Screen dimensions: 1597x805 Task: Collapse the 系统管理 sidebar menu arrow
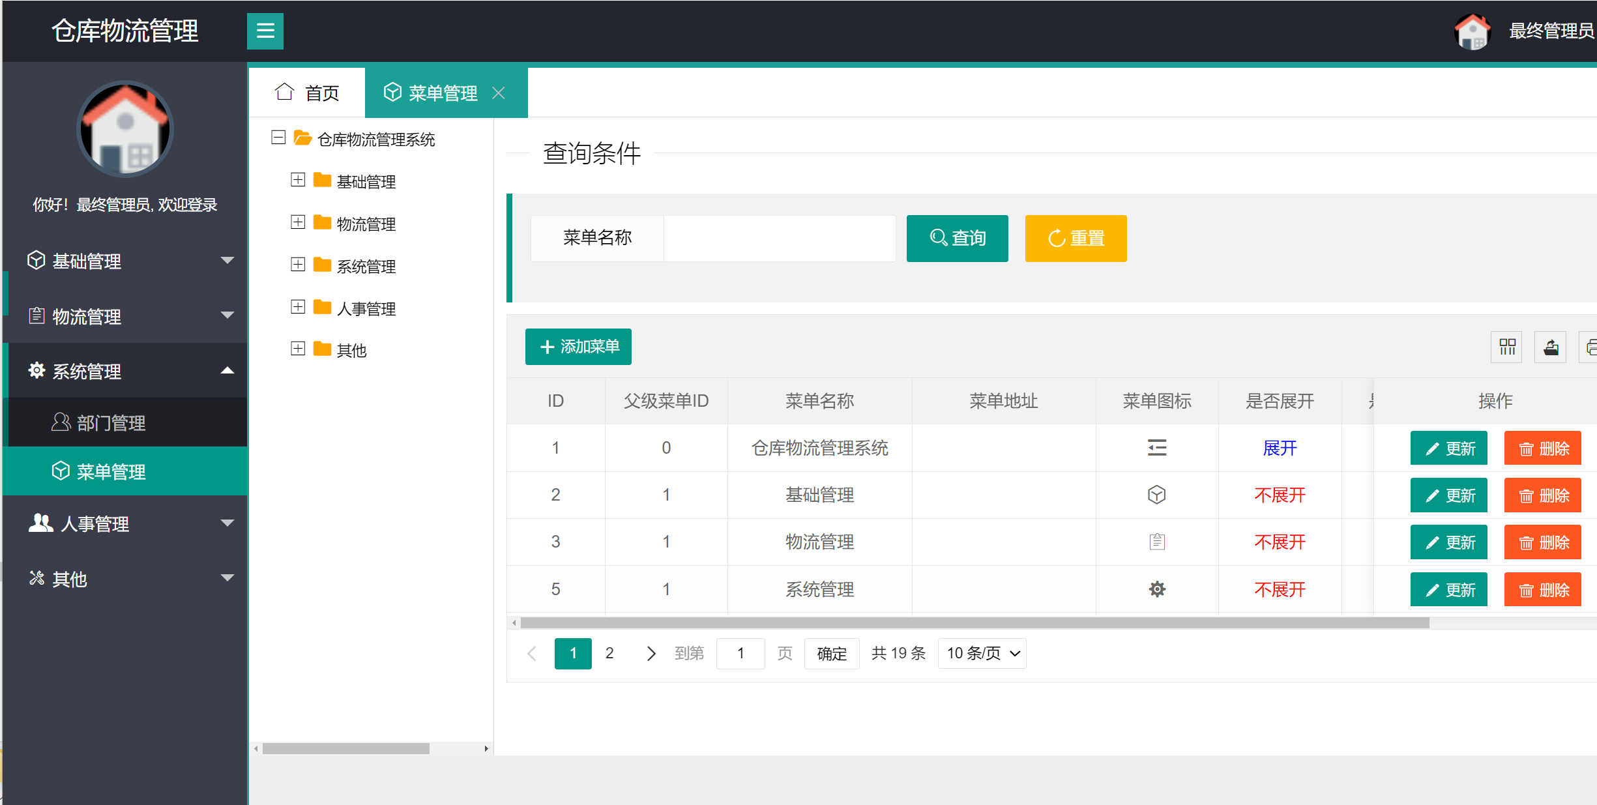tap(227, 370)
